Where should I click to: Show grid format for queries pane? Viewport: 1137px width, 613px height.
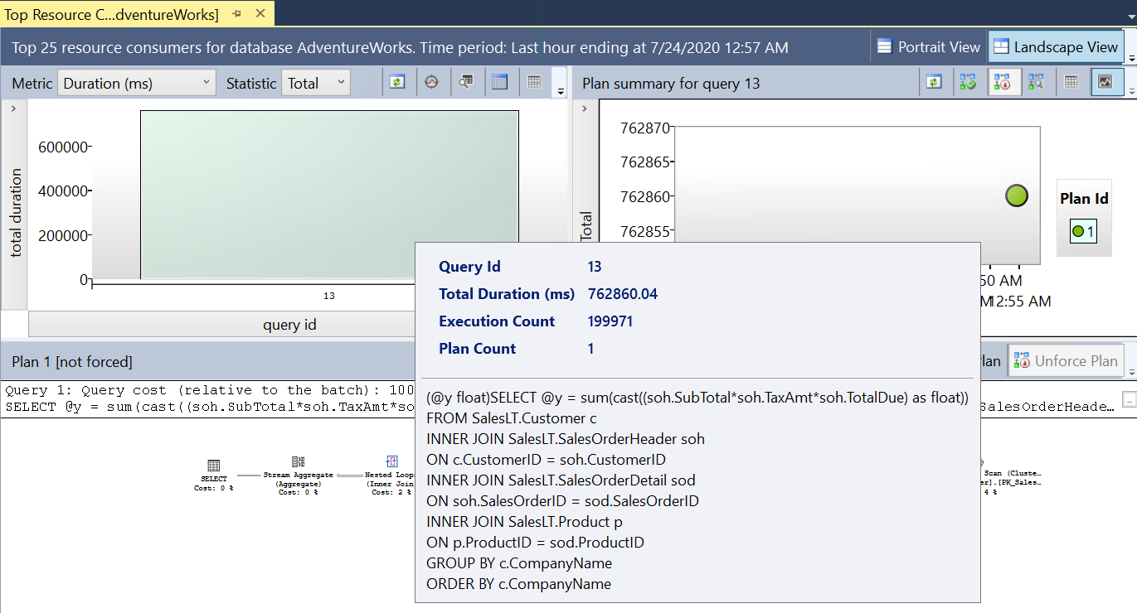(x=535, y=82)
